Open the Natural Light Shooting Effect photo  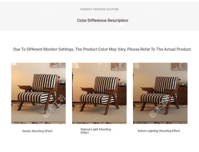[99, 93]
